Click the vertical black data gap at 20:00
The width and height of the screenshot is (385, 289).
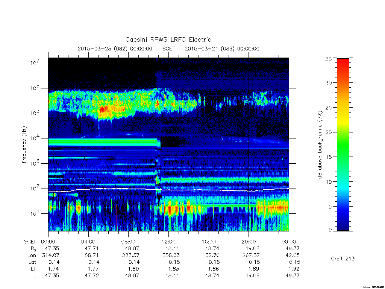tap(249, 144)
